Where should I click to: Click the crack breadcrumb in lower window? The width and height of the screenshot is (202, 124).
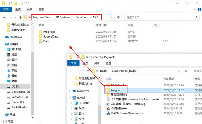103,71
